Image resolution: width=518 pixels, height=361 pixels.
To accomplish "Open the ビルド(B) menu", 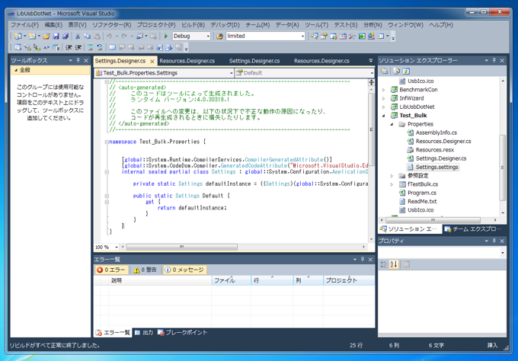I will [193, 25].
